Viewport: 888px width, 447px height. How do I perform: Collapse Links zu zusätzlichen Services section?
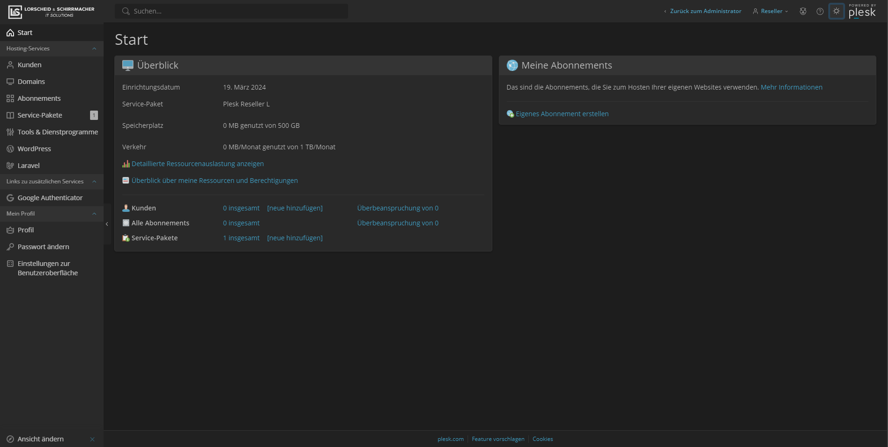coord(94,182)
